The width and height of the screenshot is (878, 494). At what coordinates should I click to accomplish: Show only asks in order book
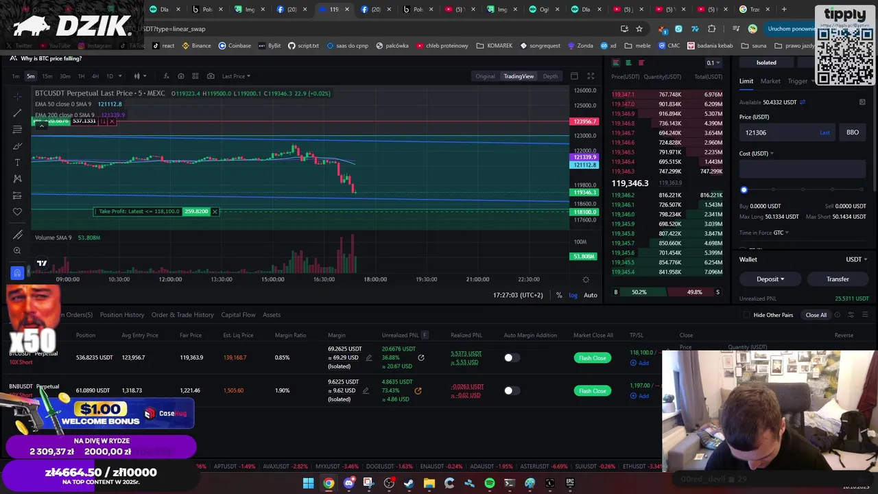641,62
